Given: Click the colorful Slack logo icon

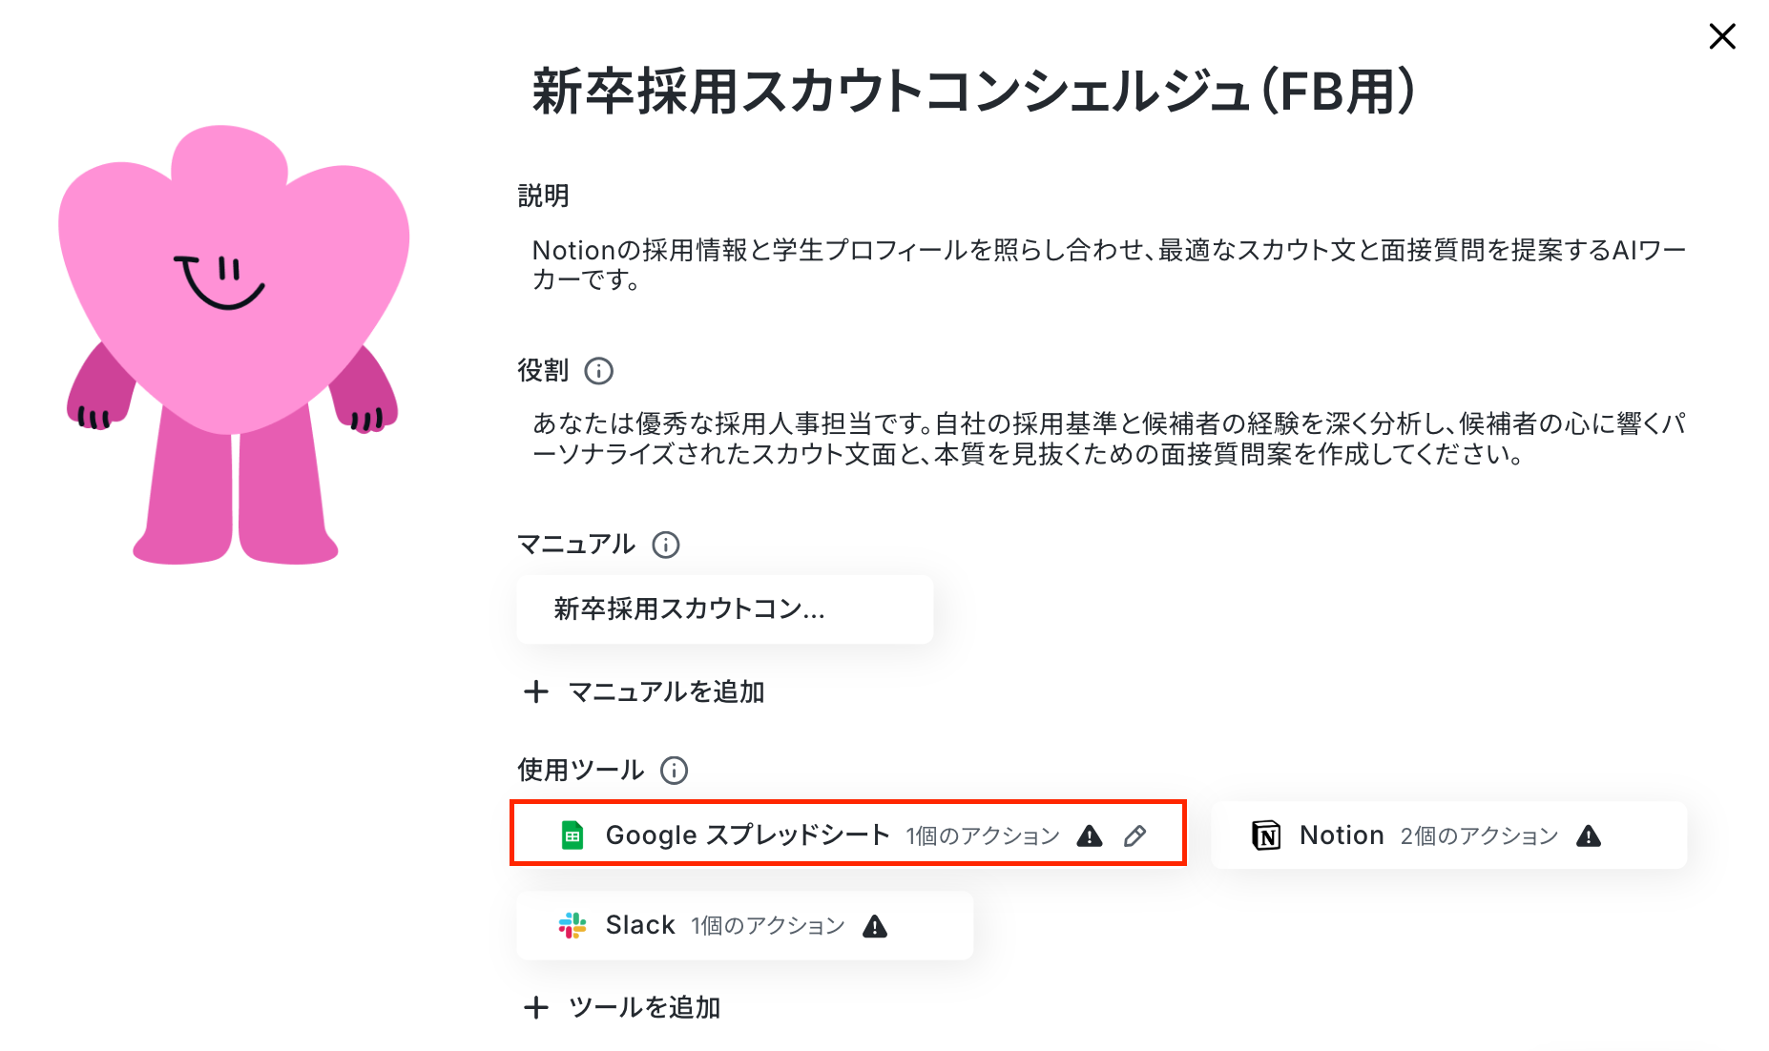Looking at the screenshot, I should 572,925.
